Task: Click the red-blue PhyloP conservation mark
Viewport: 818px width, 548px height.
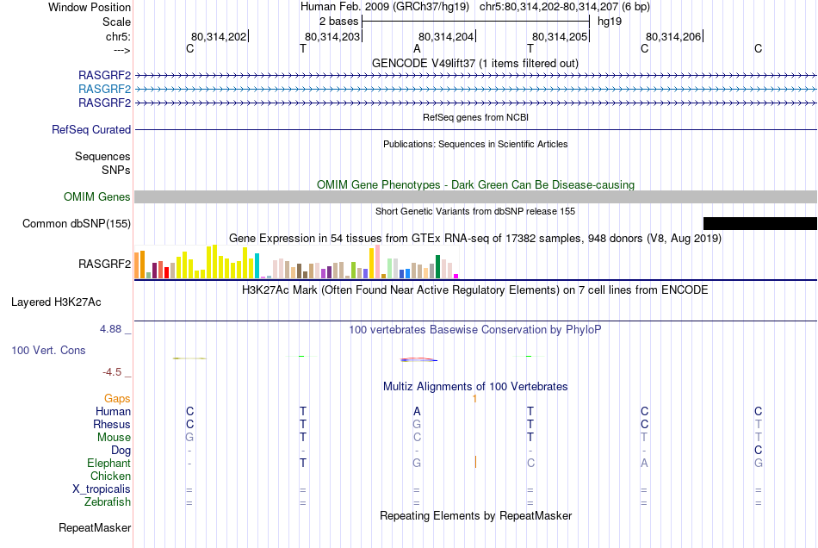Action: pos(418,359)
